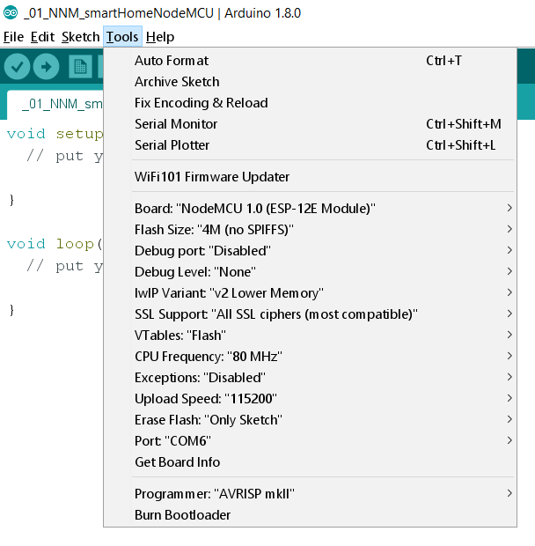Expand the Board NodeMCU 1.0 submenu

(310, 209)
